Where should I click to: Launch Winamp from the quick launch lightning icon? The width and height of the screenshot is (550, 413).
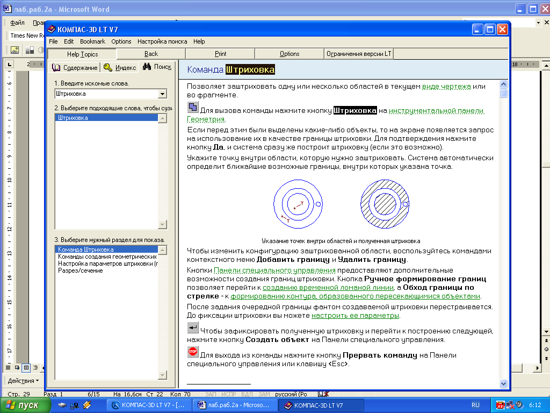(x=87, y=405)
